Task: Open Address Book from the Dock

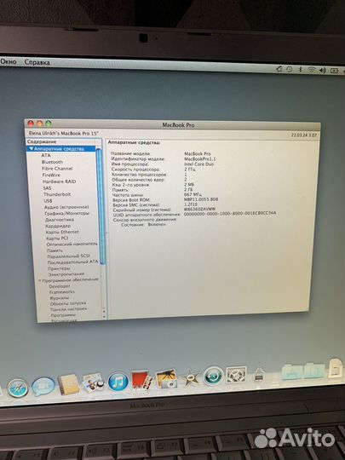Action: (x=69, y=384)
